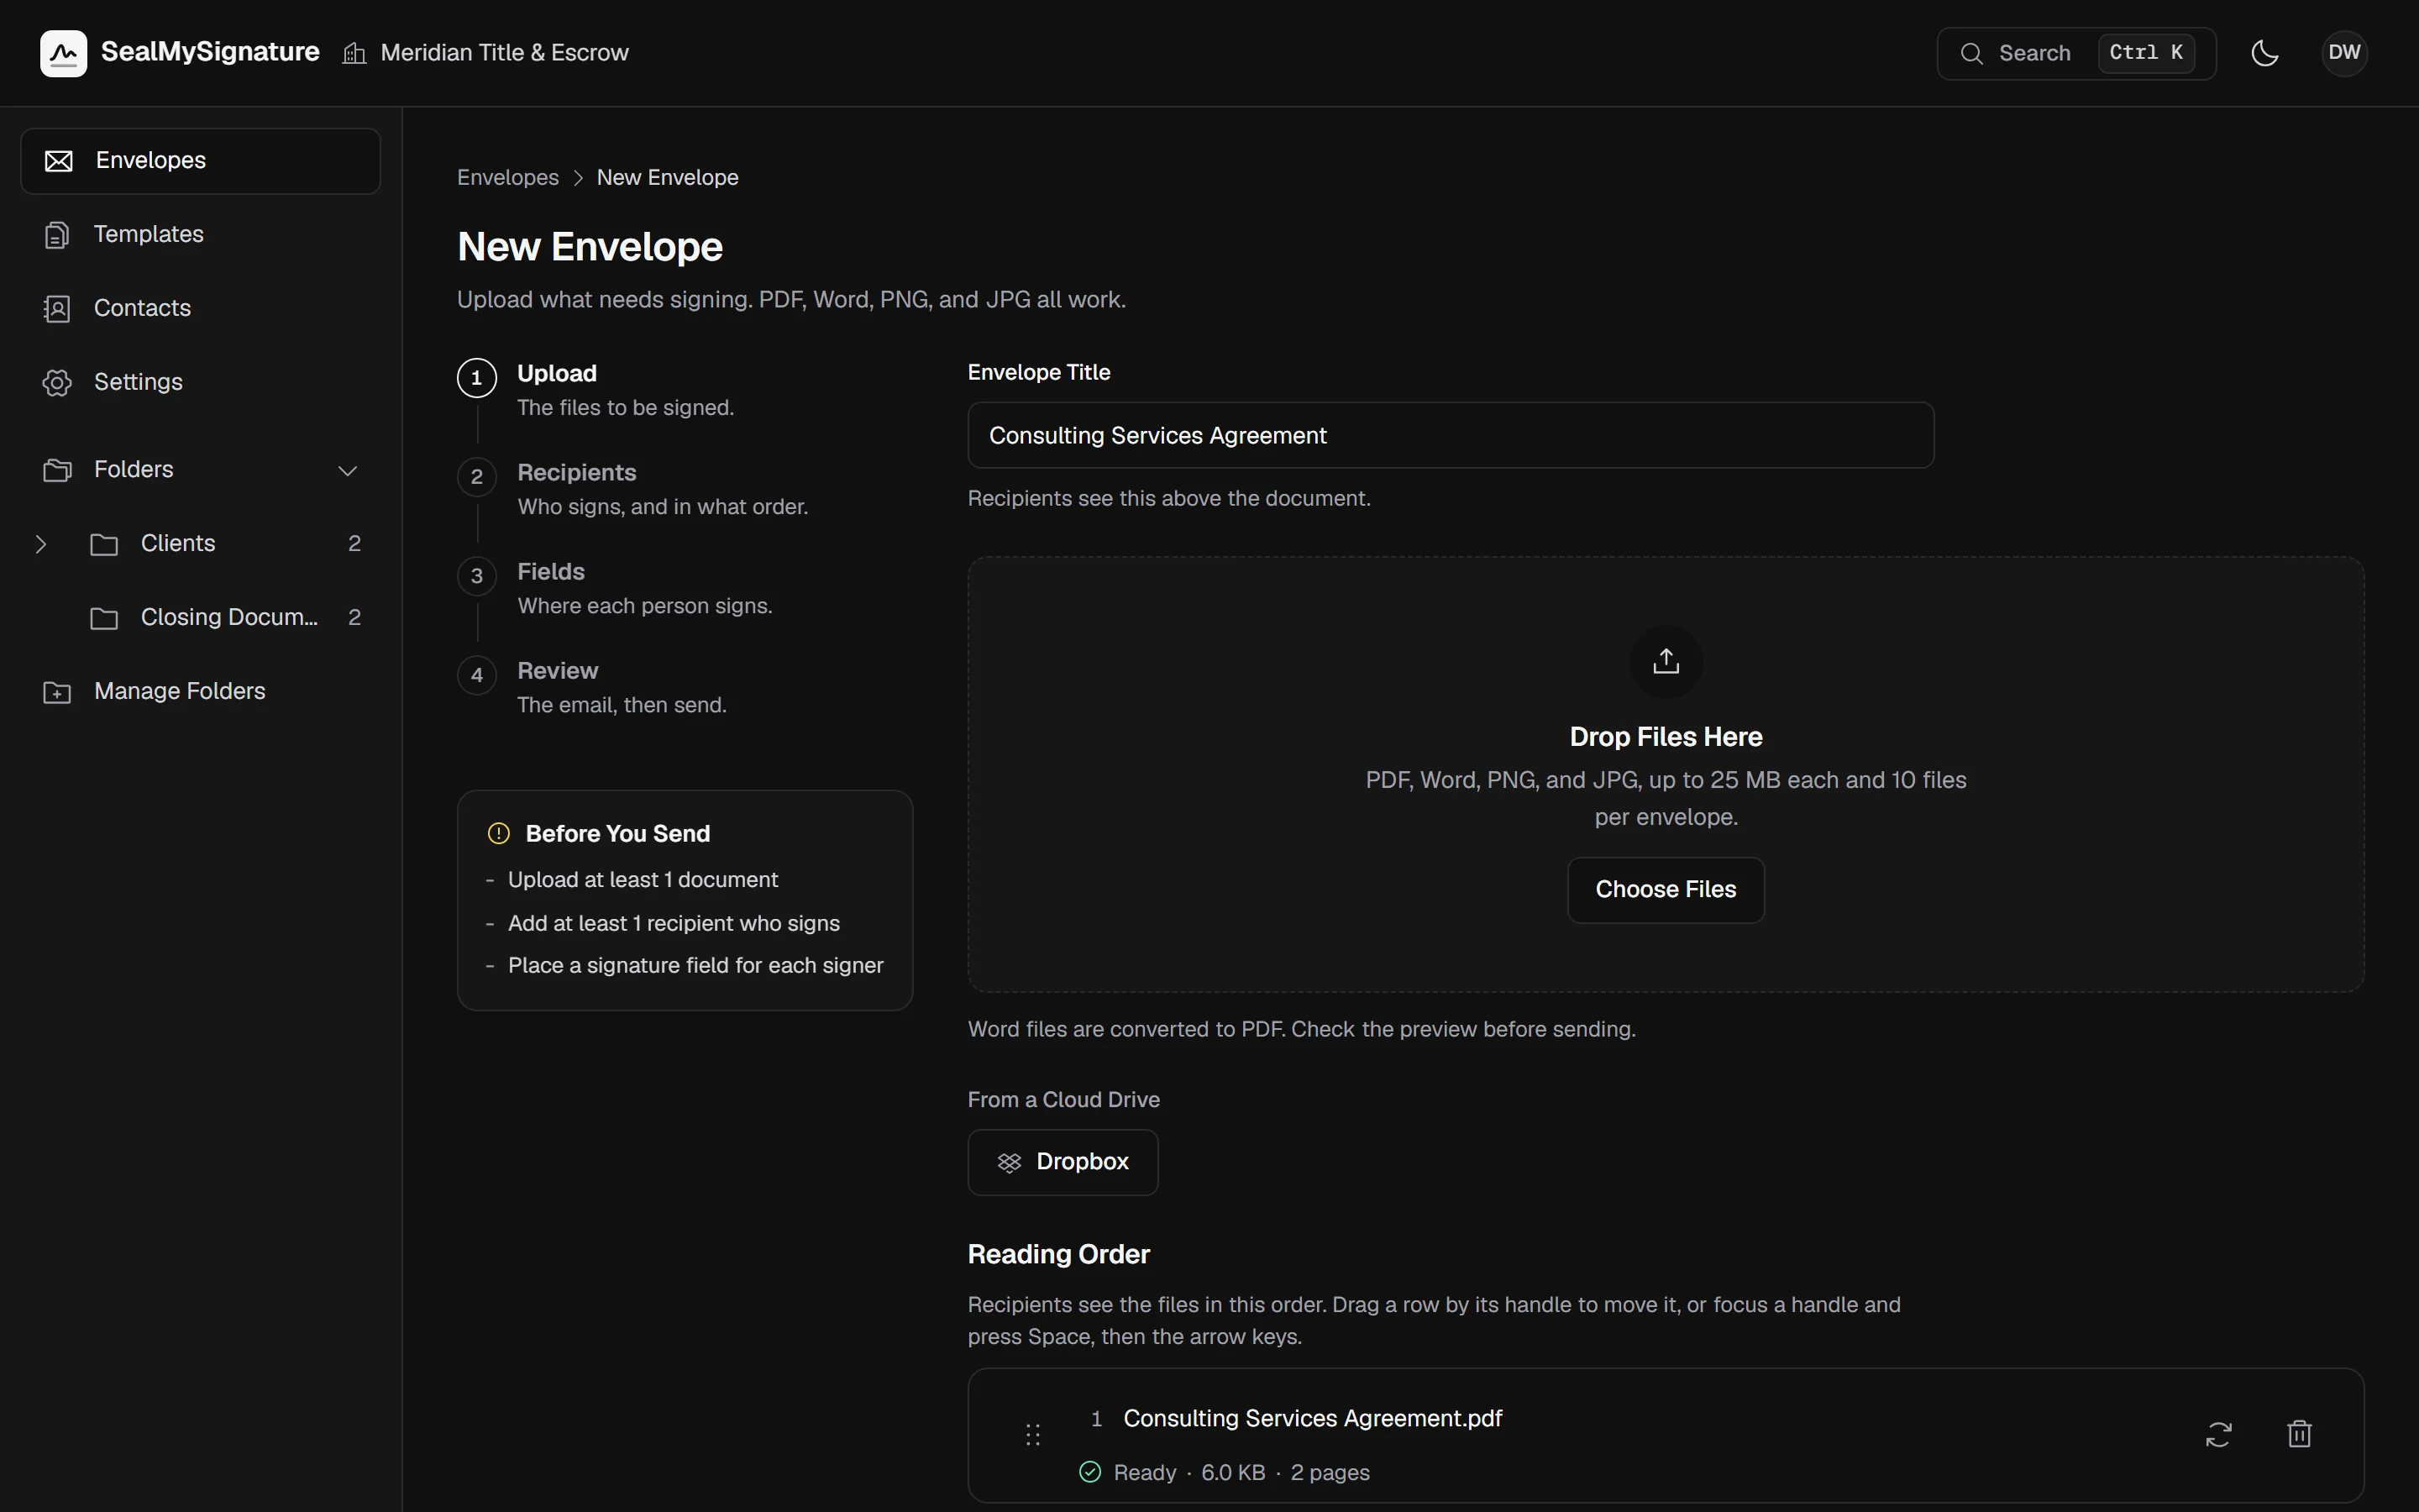The height and width of the screenshot is (1512, 2419).
Task: Click the Meridian Title & Escrow organization name
Action: (505, 53)
